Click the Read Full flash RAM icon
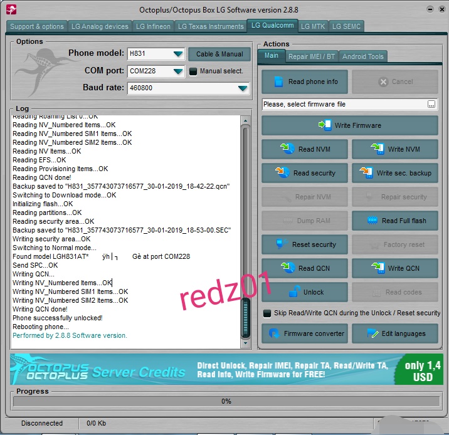 tap(372, 221)
